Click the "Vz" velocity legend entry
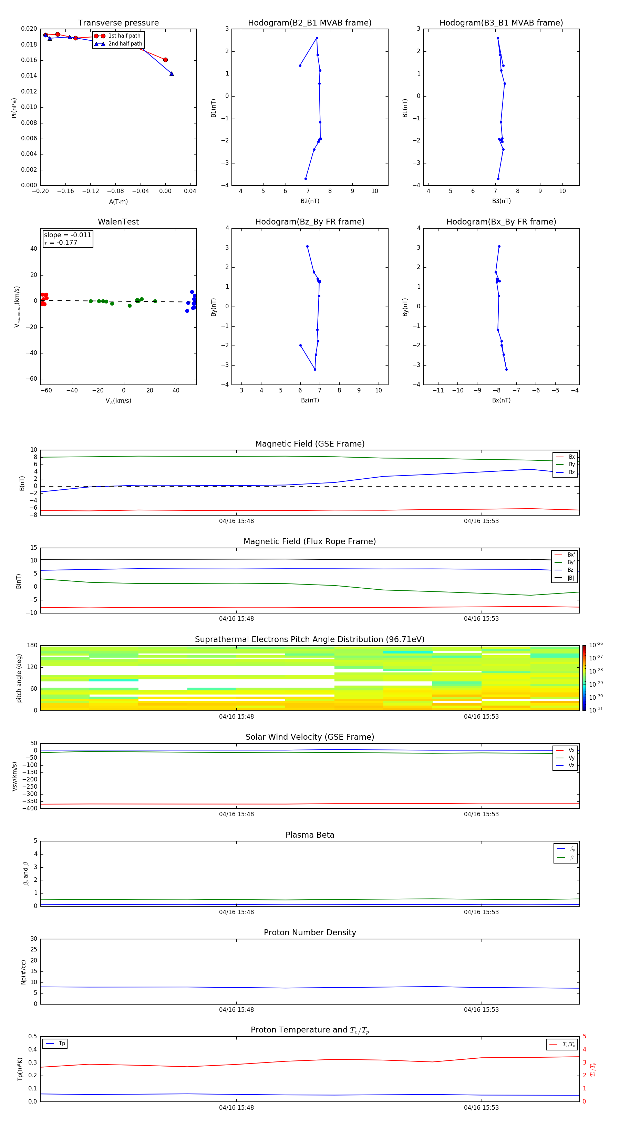The height and width of the screenshot is (1138, 620). [x=565, y=765]
